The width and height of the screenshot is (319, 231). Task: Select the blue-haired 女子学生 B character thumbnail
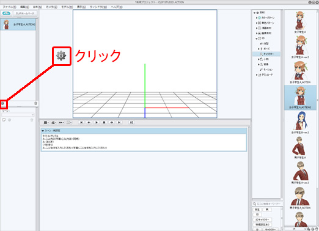coord(300,122)
